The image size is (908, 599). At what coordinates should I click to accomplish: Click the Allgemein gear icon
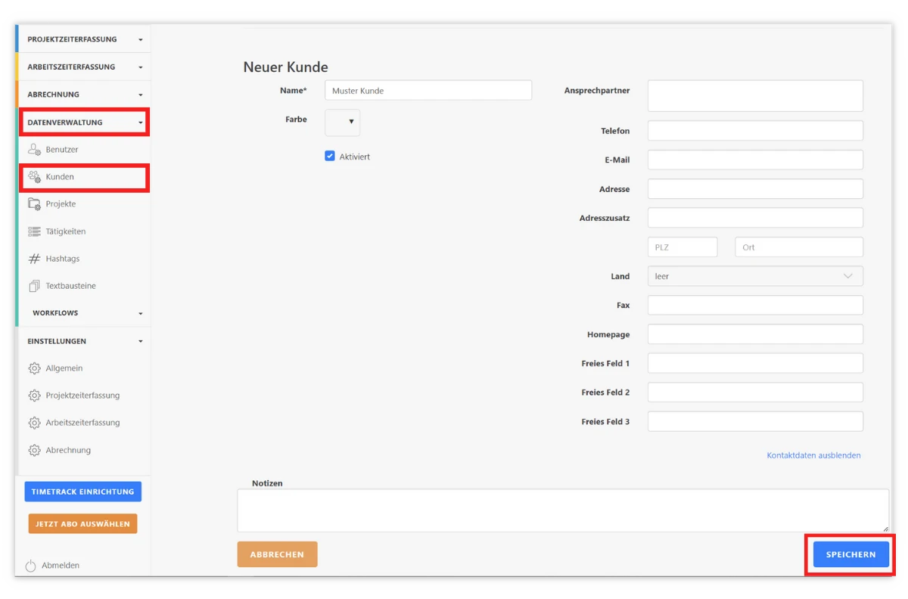34,368
